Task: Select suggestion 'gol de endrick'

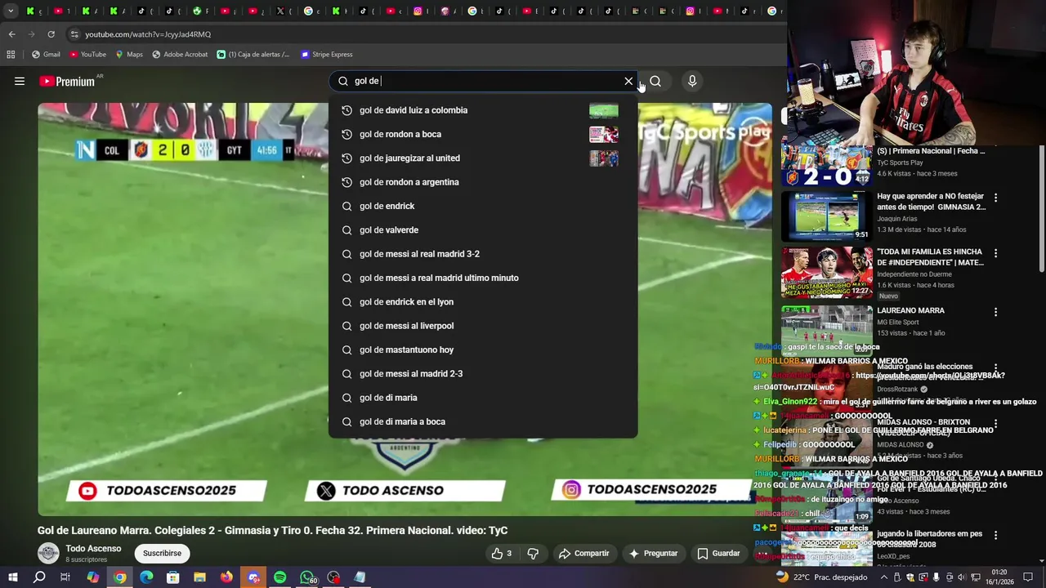Action: click(482, 206)
